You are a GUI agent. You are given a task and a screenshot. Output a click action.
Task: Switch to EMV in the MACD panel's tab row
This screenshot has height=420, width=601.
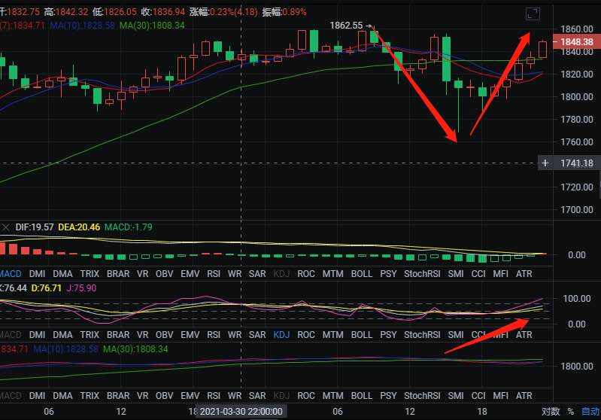point(190,274)
